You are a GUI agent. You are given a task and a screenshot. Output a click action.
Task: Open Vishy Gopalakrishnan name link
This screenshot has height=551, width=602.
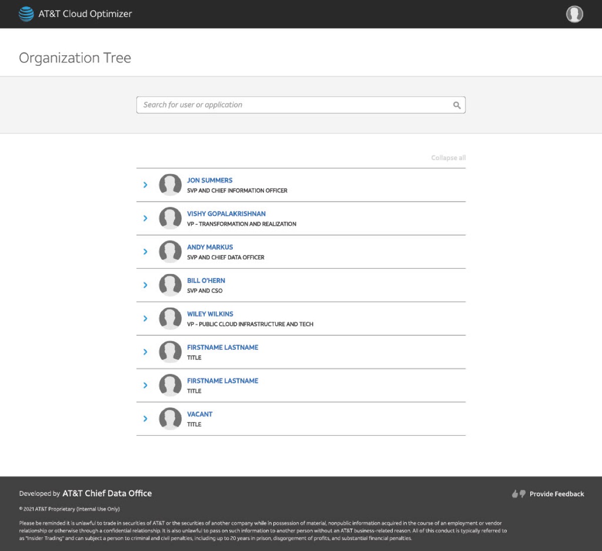click(226, 214)
